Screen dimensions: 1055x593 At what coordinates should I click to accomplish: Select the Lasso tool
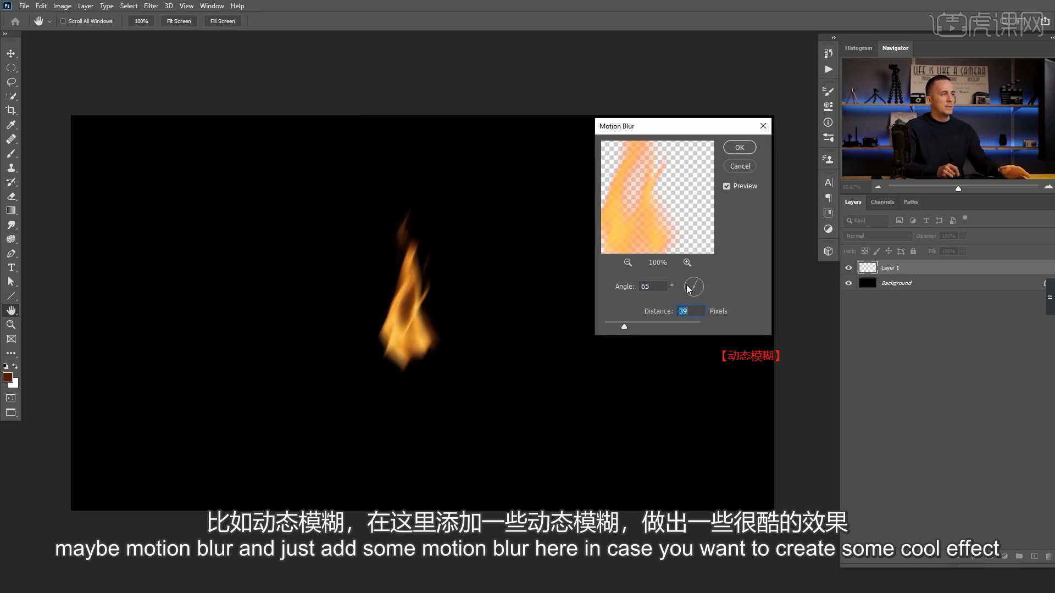click(x=11, y=82)
